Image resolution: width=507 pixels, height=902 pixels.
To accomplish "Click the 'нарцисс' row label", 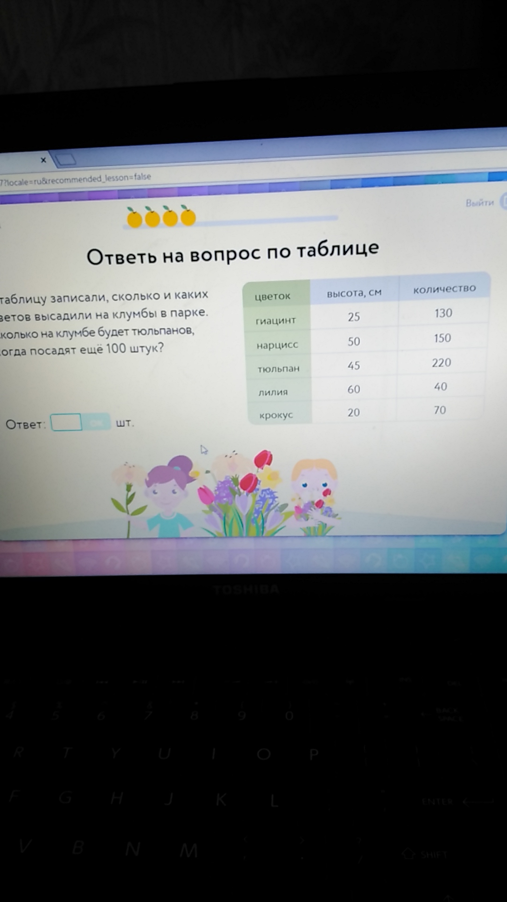I will (277, 345).
